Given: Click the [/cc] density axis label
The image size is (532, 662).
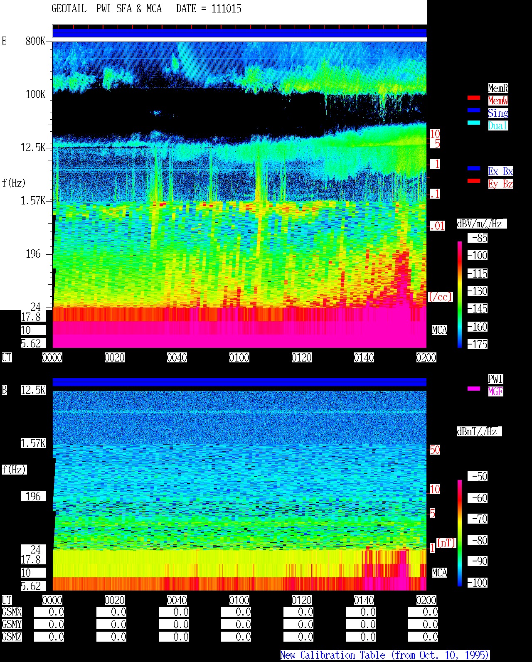Looking at the screenshot, I should [x=440, y=297].
